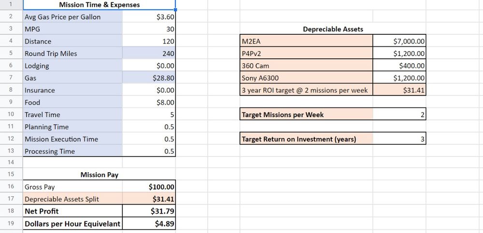The image size is (483, 233).
Task: Click the Mission Time & Expenses header cell
Action: tap(99, 5)
